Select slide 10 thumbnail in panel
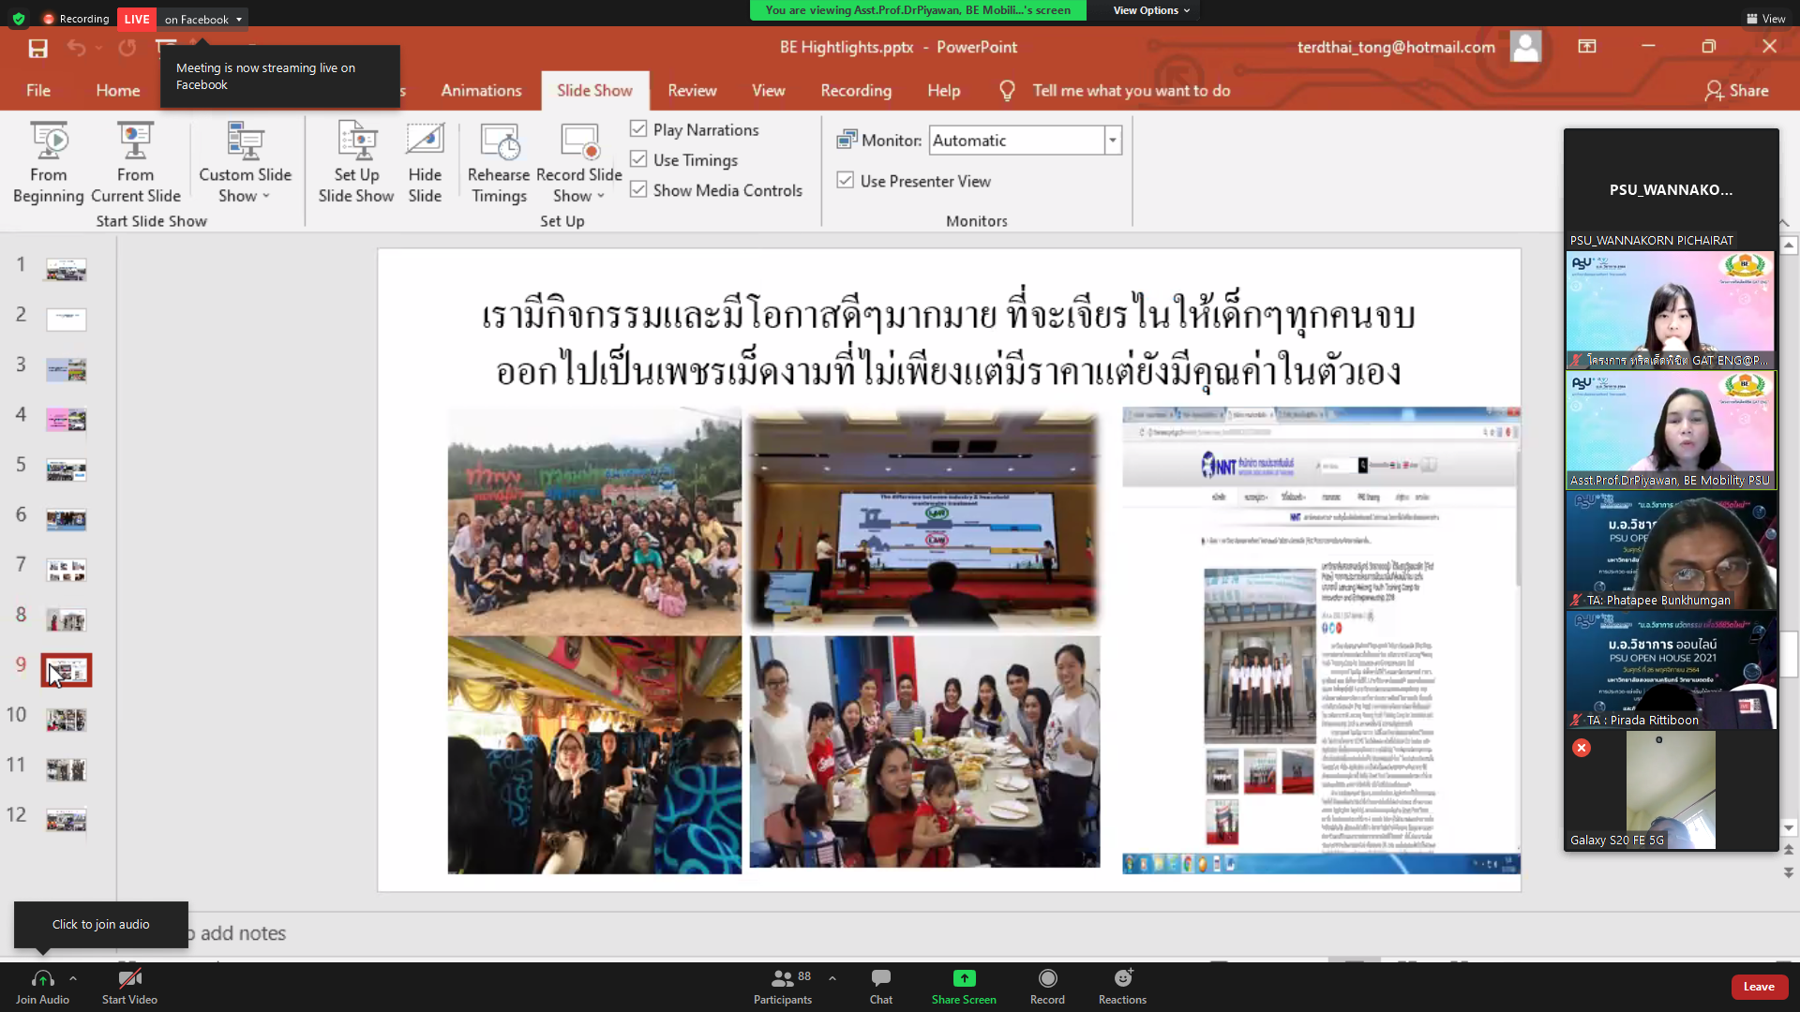 pyautogui.click(x=66, y=720)
